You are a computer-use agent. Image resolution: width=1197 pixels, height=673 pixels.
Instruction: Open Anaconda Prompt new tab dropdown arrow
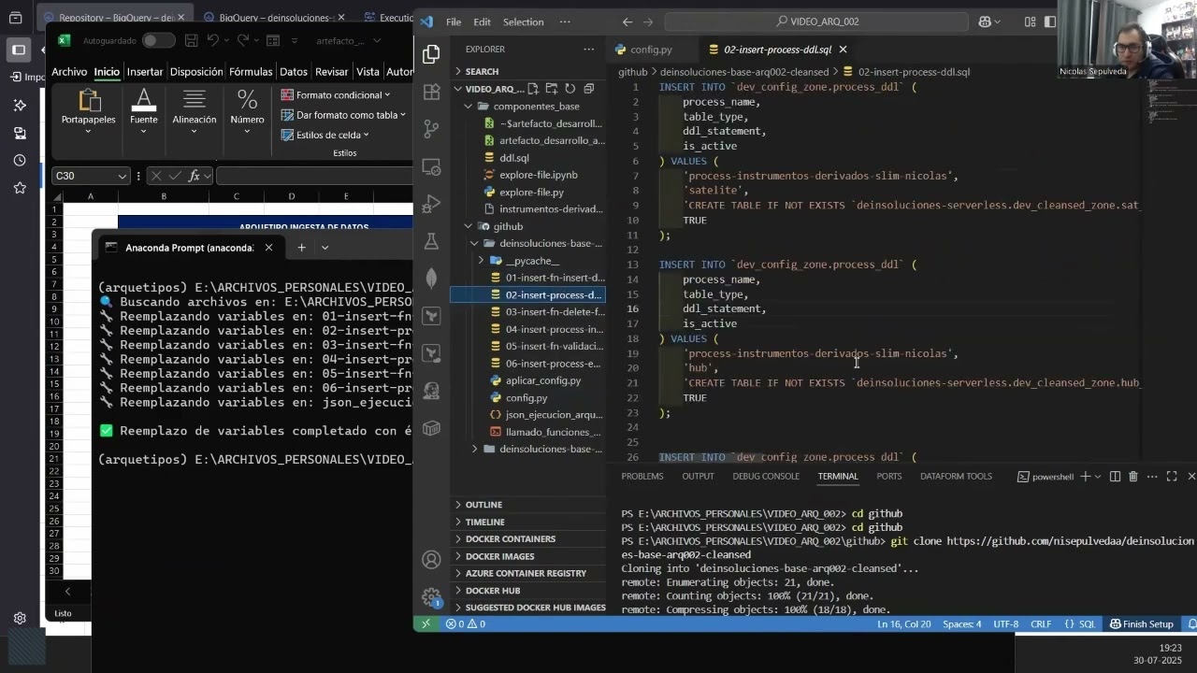324,248
